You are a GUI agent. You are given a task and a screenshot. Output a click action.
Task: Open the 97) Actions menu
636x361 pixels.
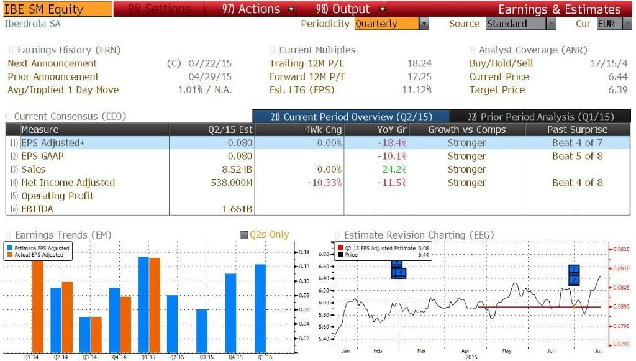pos(258,9)
